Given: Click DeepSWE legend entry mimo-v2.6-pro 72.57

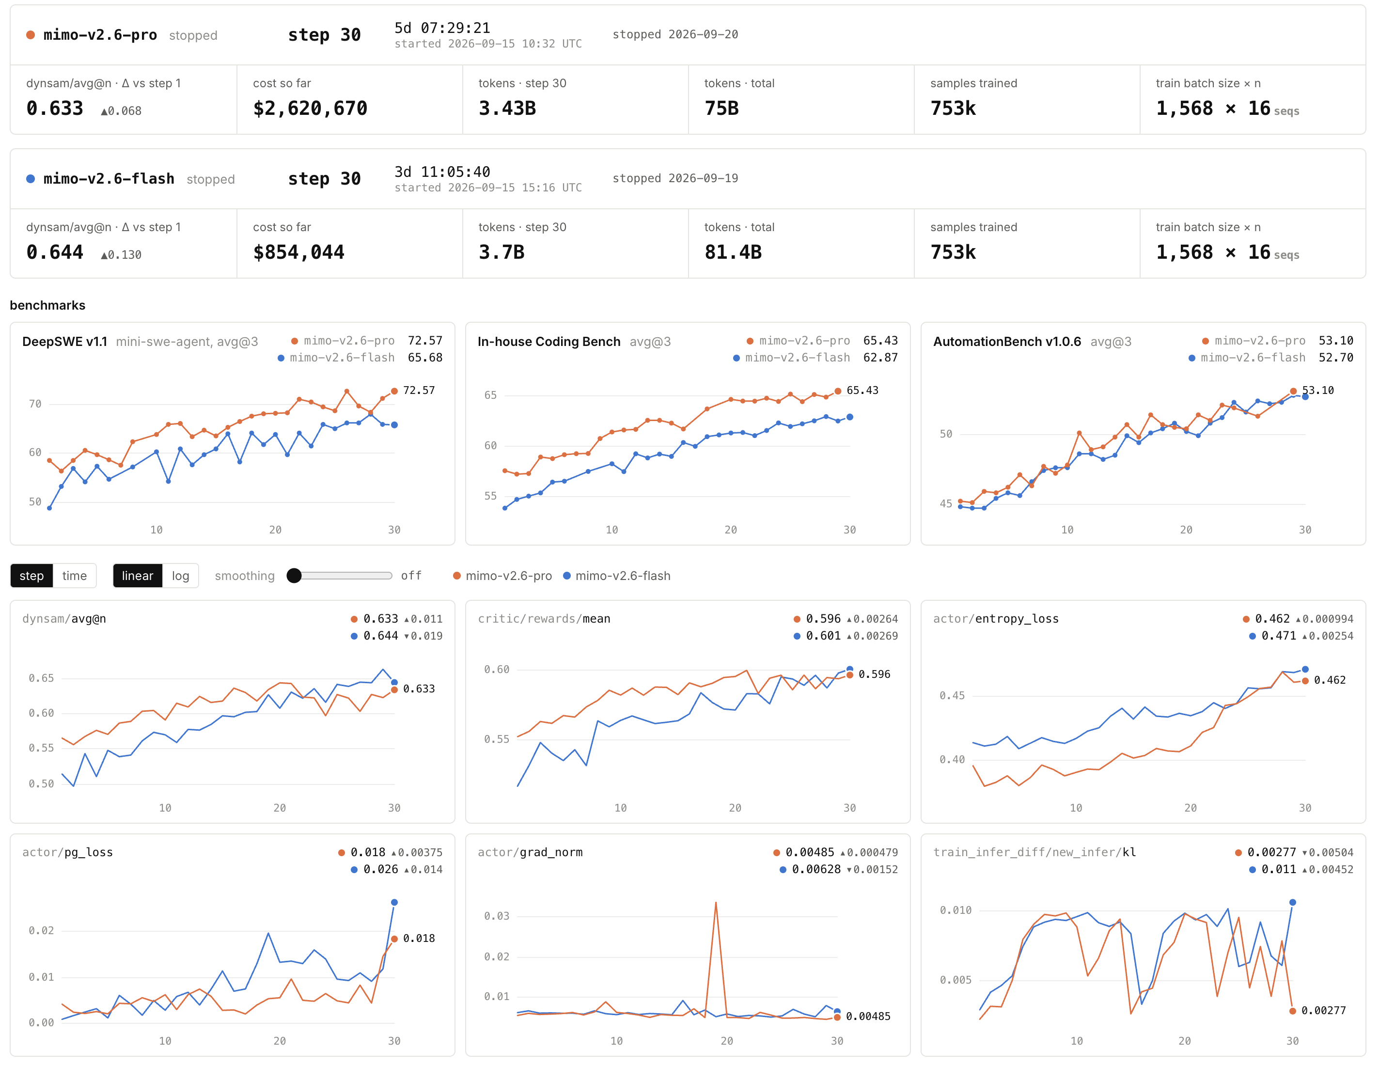Looking at the screenshot, I should (x=366, y=341).
